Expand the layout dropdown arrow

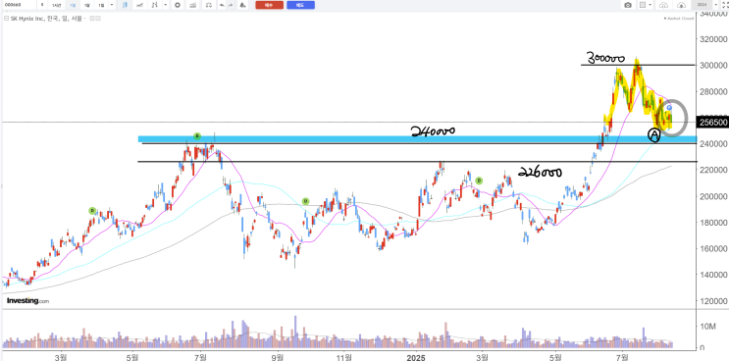(x=650, y=5)
